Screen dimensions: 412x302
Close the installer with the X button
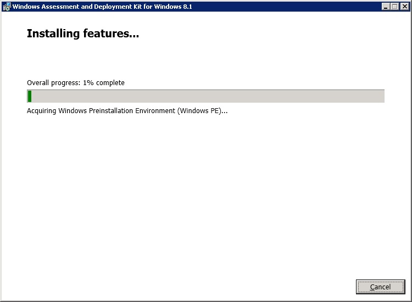click(x=404, y=7)
